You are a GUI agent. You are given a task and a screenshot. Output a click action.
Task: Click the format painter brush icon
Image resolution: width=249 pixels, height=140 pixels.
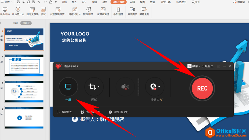pos(51,2)
